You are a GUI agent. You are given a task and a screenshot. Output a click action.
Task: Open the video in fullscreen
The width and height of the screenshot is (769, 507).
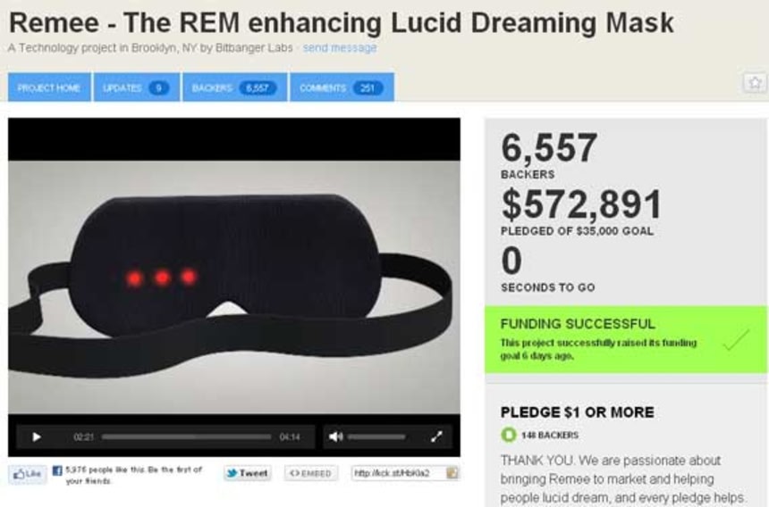tap(436, 436)
